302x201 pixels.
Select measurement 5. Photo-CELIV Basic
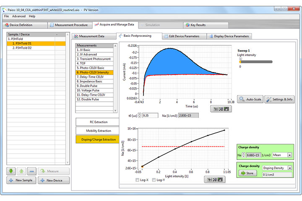(x=94, y=68)
